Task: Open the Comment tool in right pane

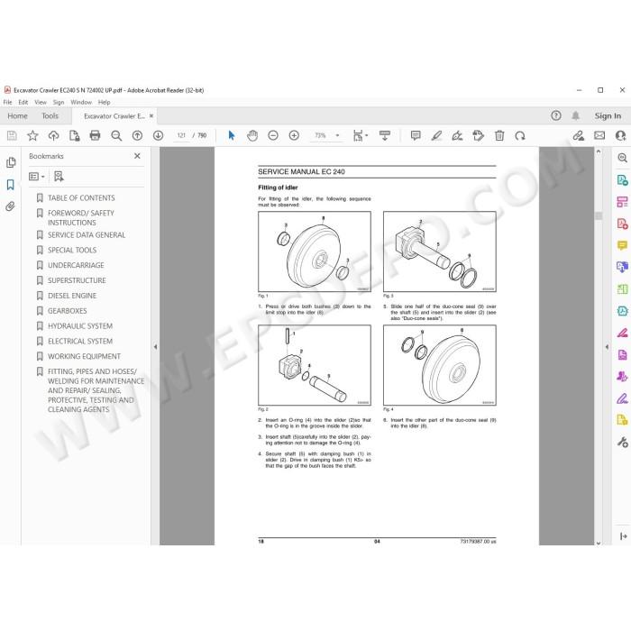Action: tap(622, 245)
